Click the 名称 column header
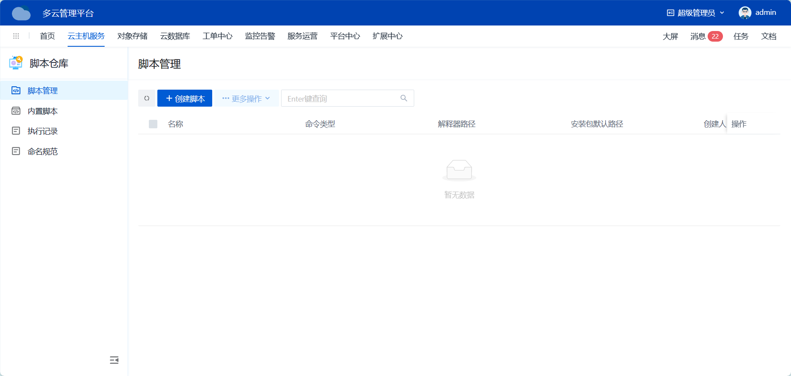Image resolution: width=791 pixels, height=376 pixels. [175, 124]
